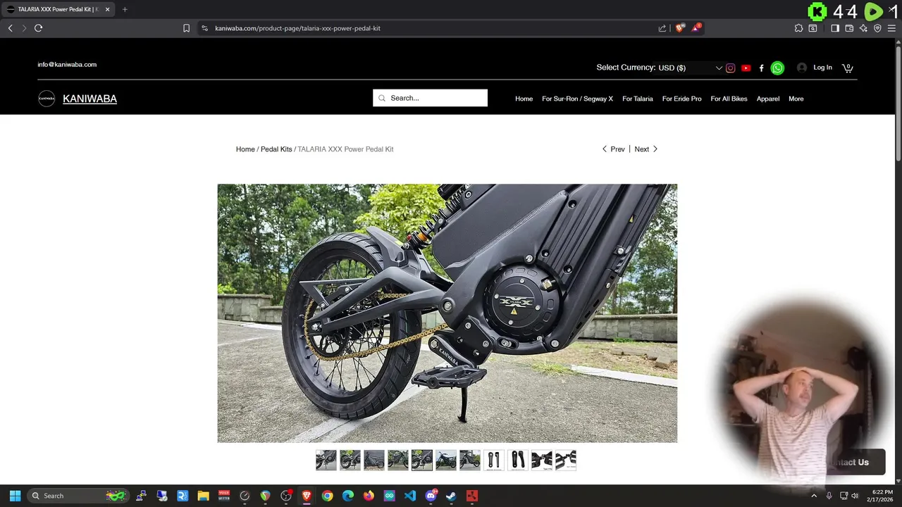902x507 pixels.
Task: Go to Pedal Kits breadcrumb link
Action: [276, 149]
